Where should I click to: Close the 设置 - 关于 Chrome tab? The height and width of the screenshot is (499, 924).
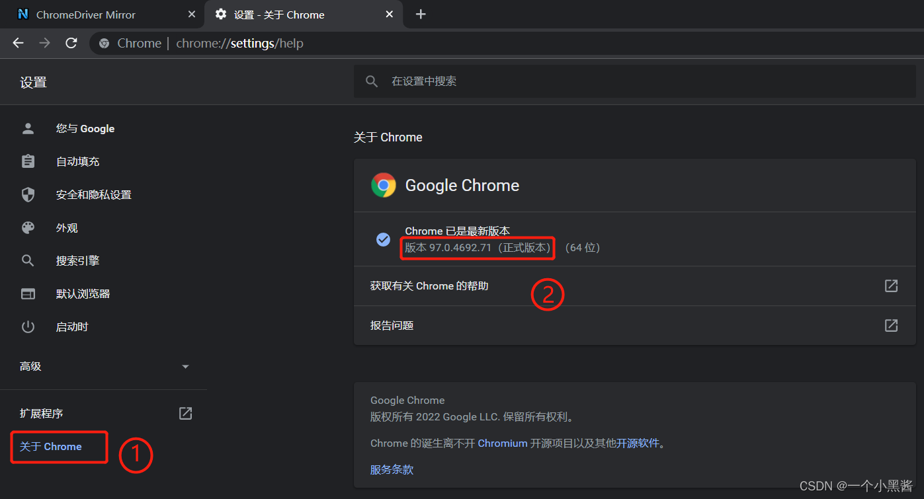[390, 15]
